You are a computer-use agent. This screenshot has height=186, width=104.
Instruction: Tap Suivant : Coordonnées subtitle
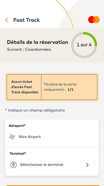(29, 49)
